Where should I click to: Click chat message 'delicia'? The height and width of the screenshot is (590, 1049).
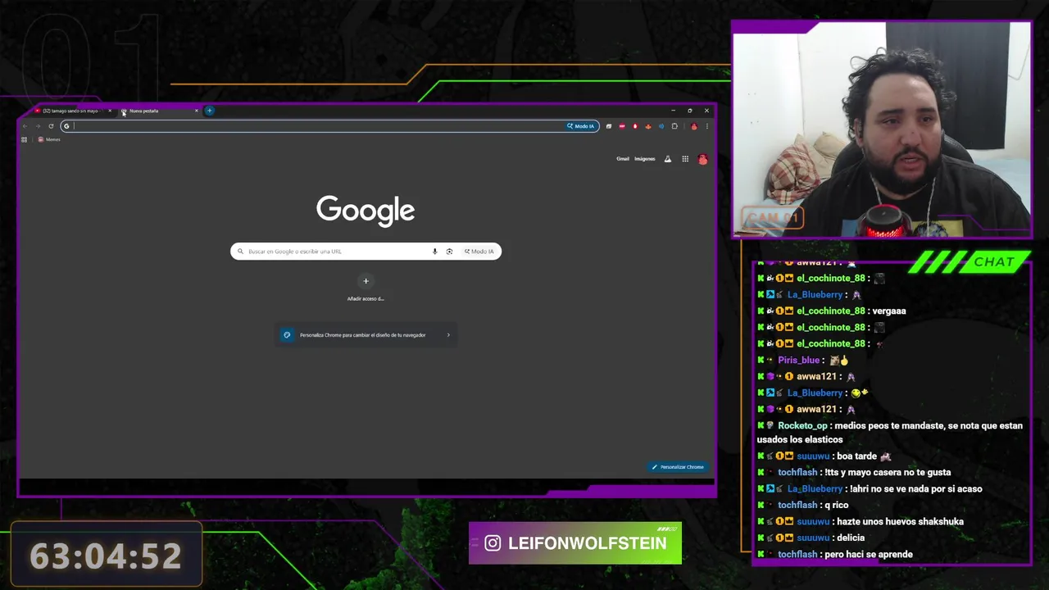pos(850,538)
